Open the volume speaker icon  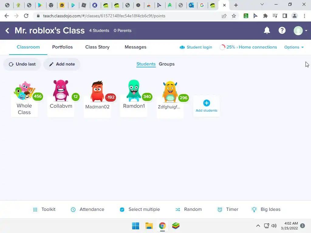(x=274, y=226)
